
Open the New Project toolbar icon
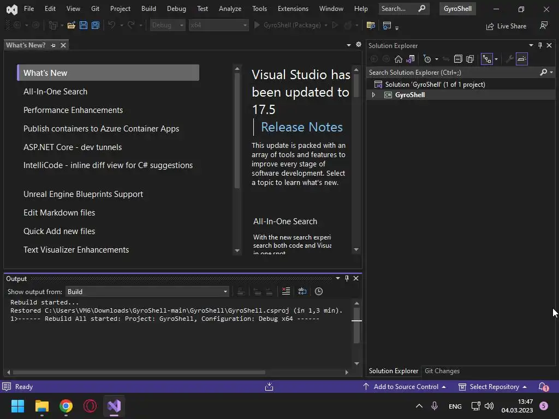pyautogui.click(x=53, y=25)
